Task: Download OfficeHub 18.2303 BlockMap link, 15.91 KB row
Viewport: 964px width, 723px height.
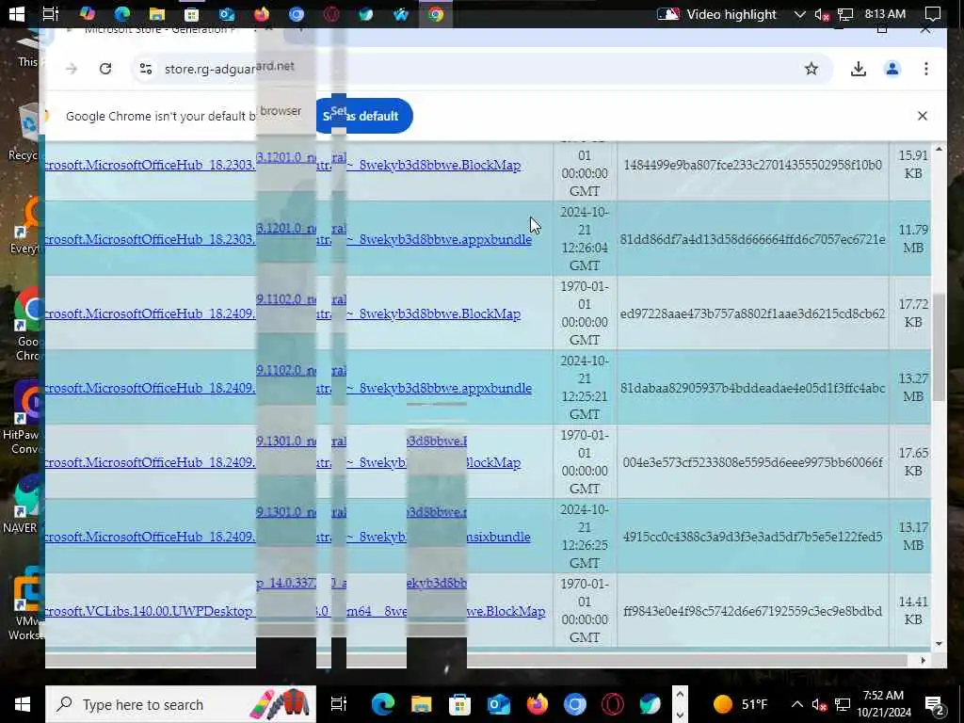Action: (x=282, y=165)
